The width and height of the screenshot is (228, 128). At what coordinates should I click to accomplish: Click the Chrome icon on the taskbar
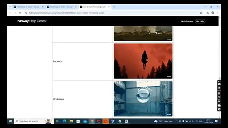pyautogui.click(x=92, y=121)
